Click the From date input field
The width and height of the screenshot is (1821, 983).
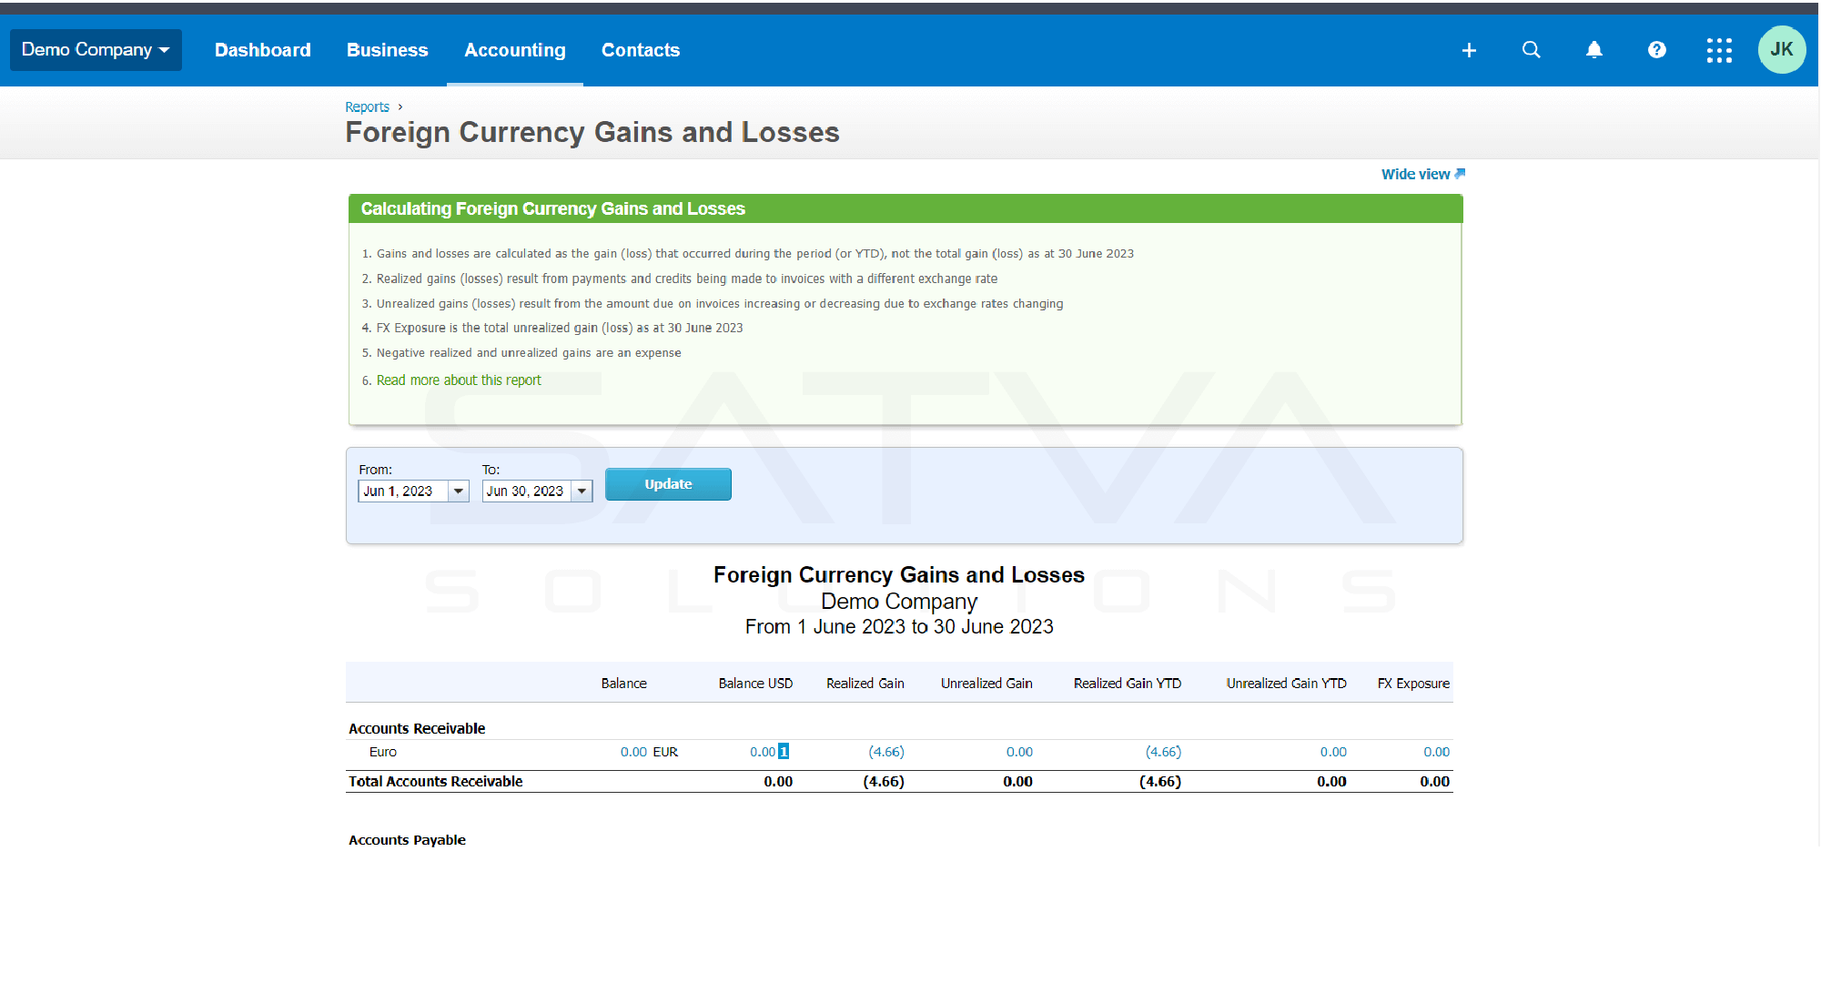(403, 491)
